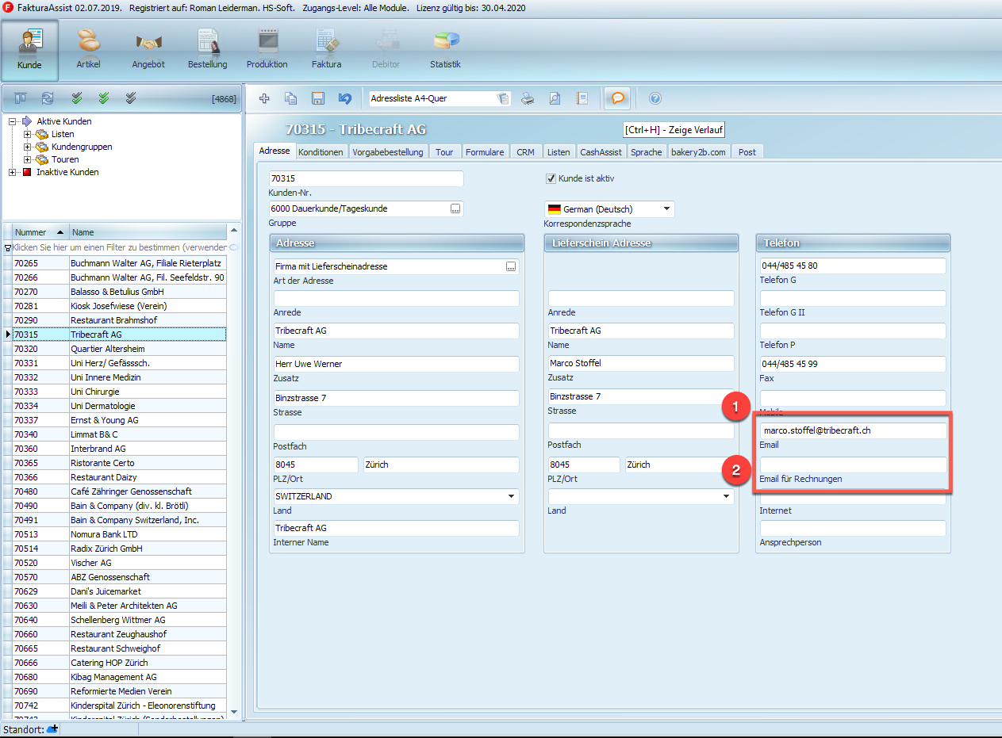Expand the Inaktive Kunden tree node
Screen dimensions: 1002x738
[12, 172]
